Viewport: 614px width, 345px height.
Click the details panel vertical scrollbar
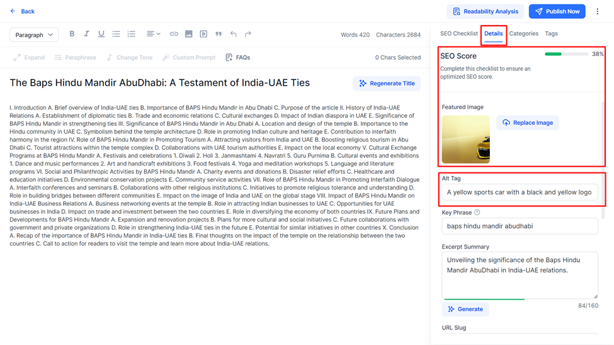[x=603, y=161]
